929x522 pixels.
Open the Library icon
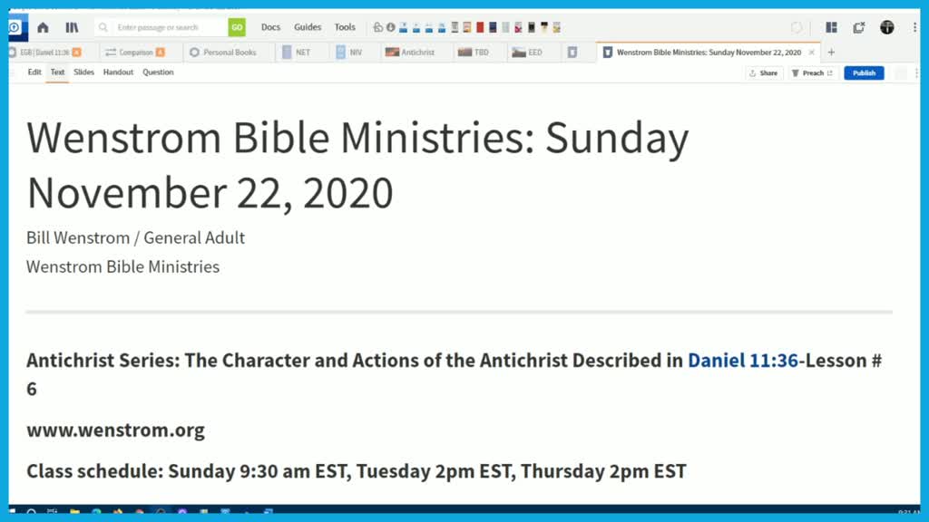[72, 27]
